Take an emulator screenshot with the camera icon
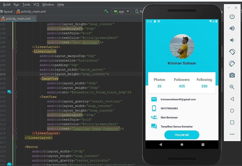The height and width of the screenshot is (166, 242). pos(232,75)
